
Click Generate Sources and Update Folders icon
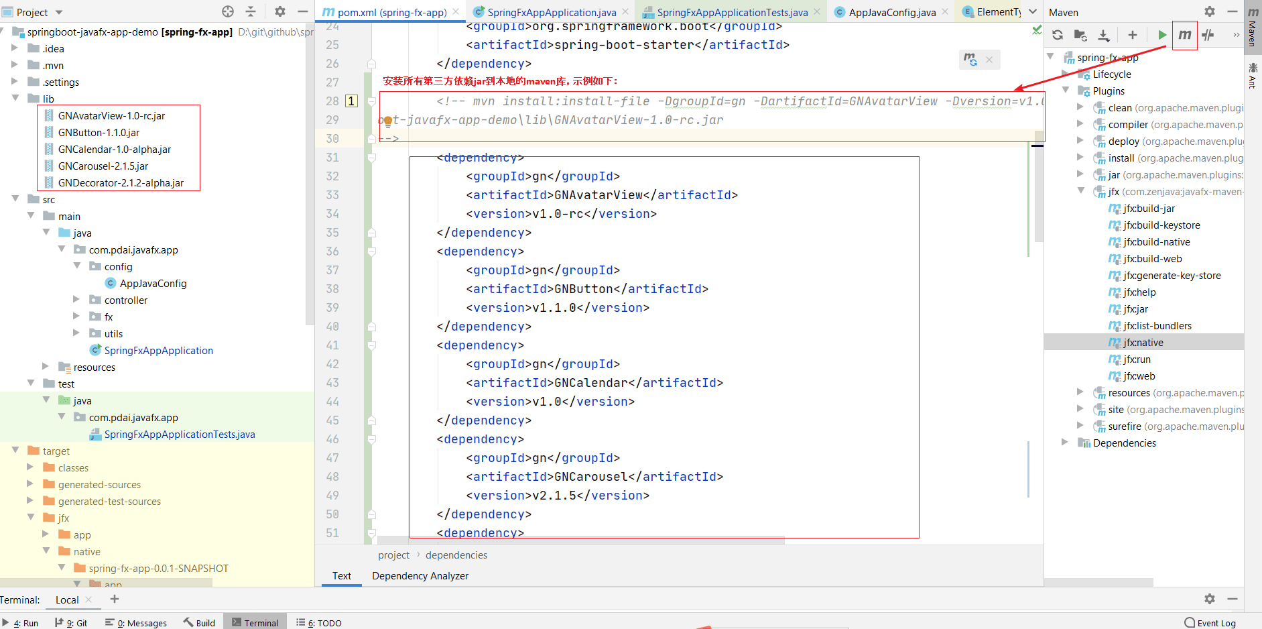1080,35
